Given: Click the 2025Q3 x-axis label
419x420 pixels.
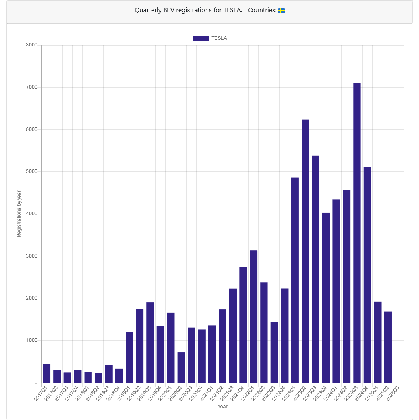Looking at the screenshot, I should point(393,393).
